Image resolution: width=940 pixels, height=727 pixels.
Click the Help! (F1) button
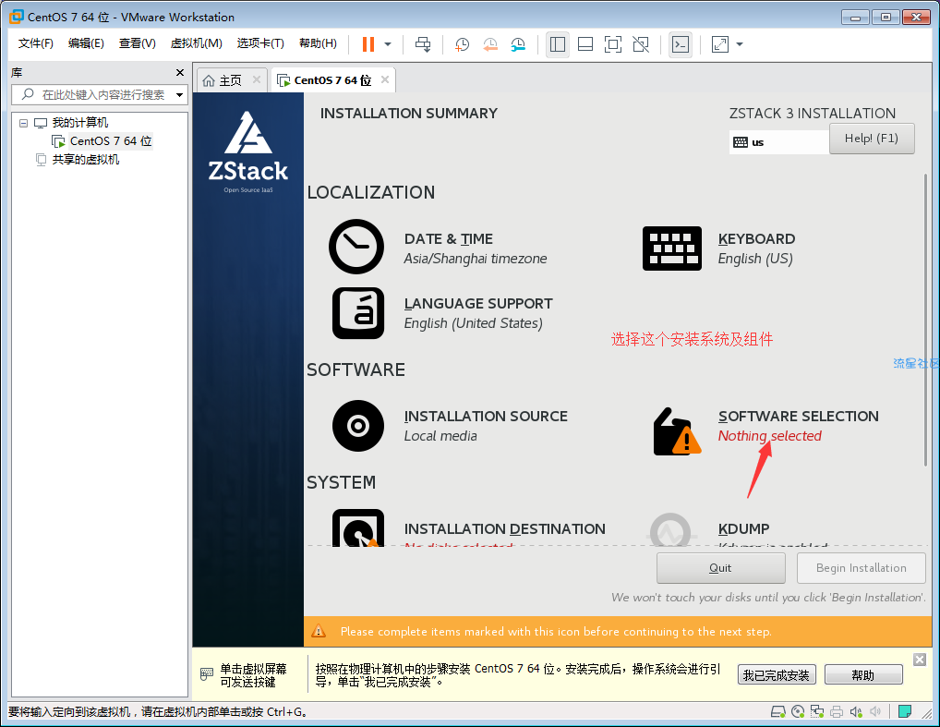pyautogui.click(x=872, y=139)
